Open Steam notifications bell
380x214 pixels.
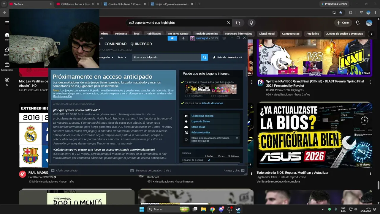pyautogui.click(x=183, y=38)
